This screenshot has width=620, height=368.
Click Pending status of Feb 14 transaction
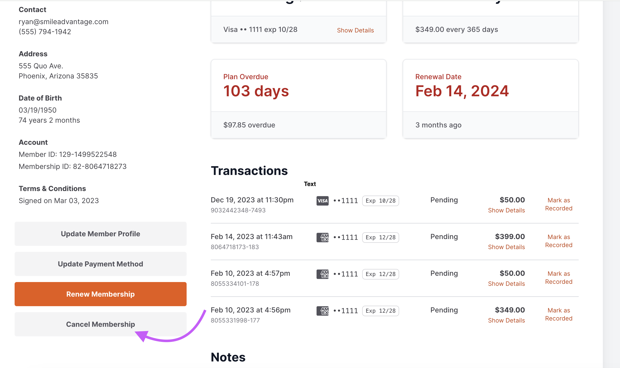444,237
